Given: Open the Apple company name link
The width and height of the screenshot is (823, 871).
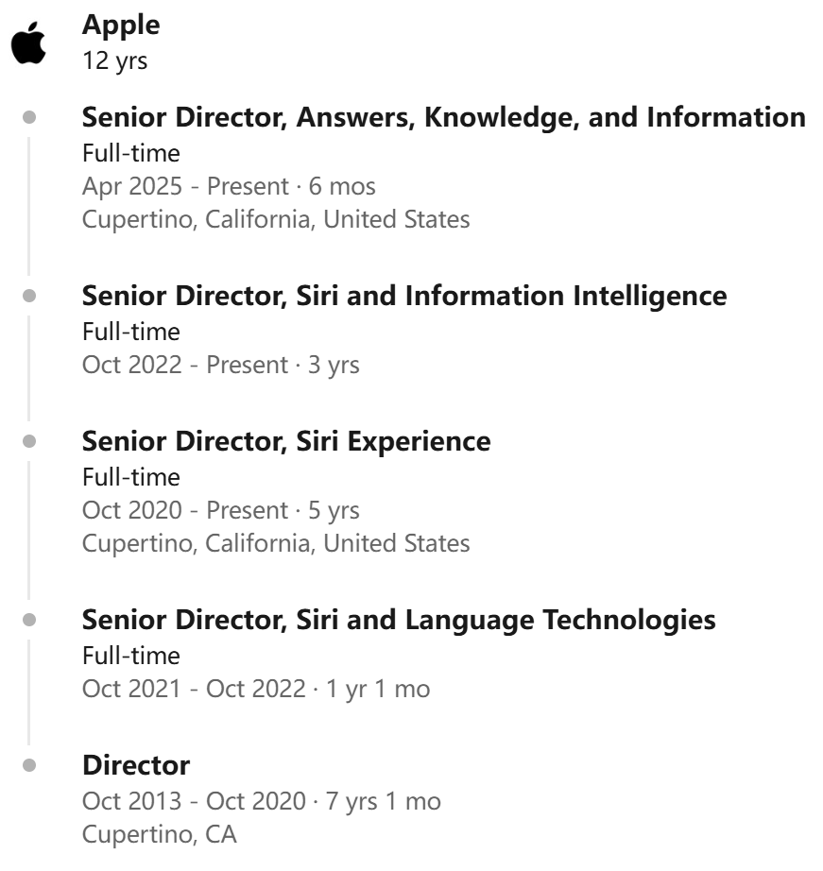Looking at the screenshot, I should click(121, 26).
